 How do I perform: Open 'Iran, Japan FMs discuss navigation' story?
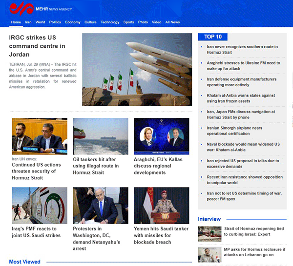click(241, 114)
